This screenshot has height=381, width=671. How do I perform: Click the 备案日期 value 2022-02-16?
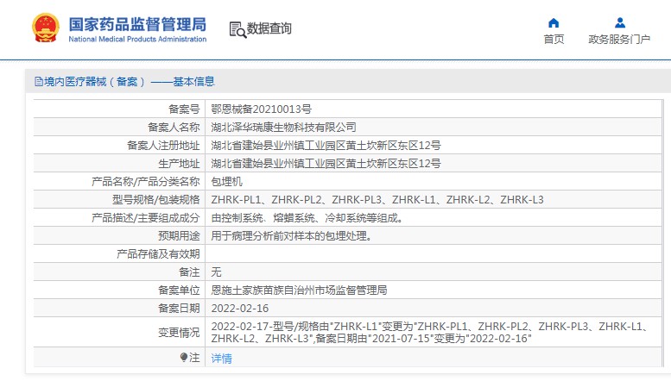(240, 308)
